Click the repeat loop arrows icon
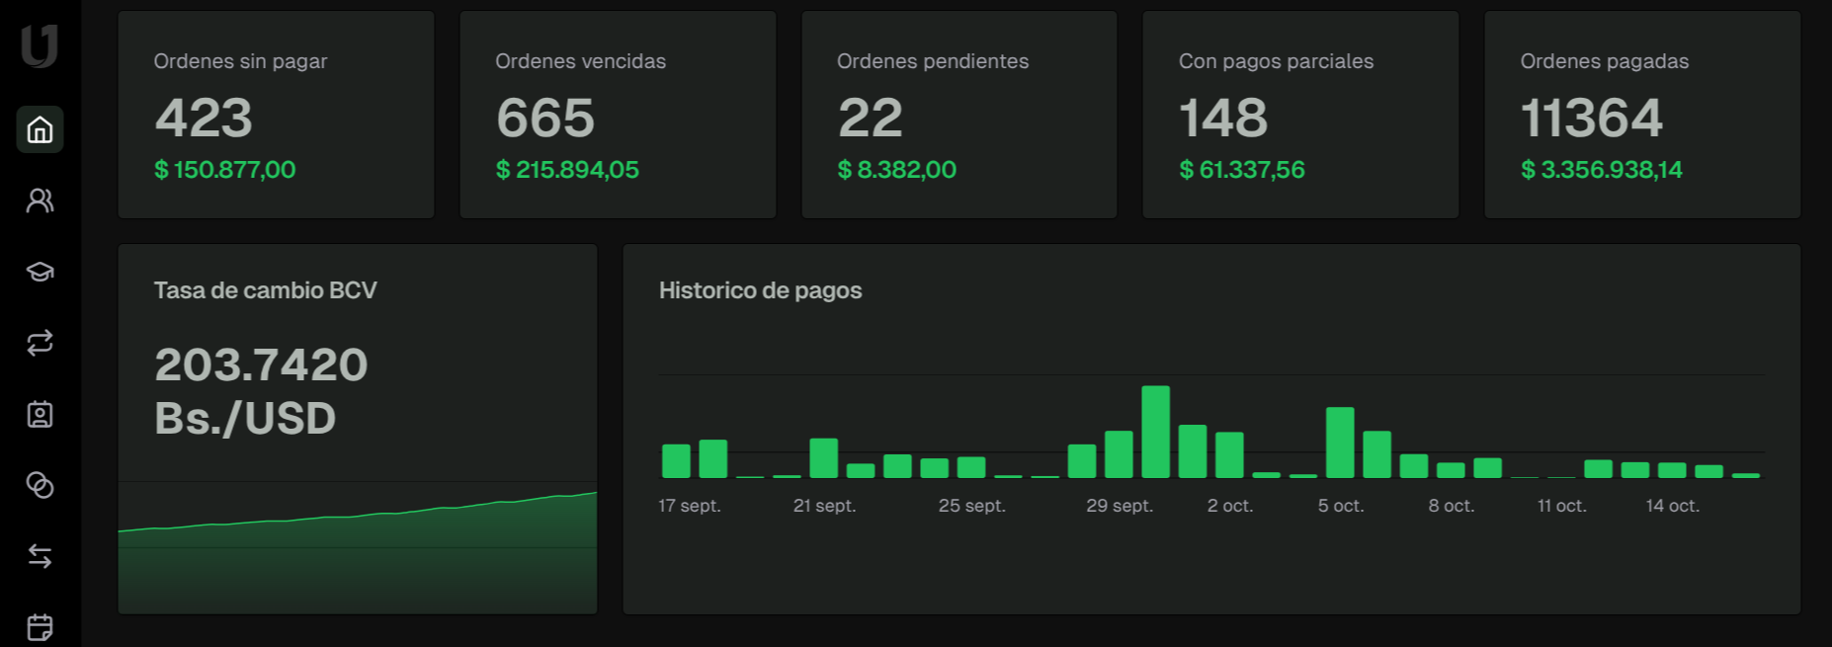The width and height of the screenshot is (1832, 647). [x=40, y=343]
